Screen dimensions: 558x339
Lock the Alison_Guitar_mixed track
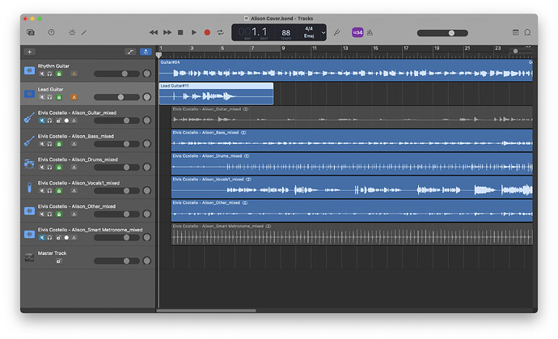point(59,121)
